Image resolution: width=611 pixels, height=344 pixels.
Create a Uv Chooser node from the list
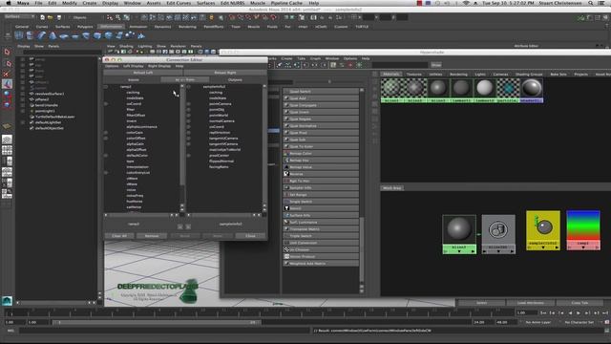(321, 249)
